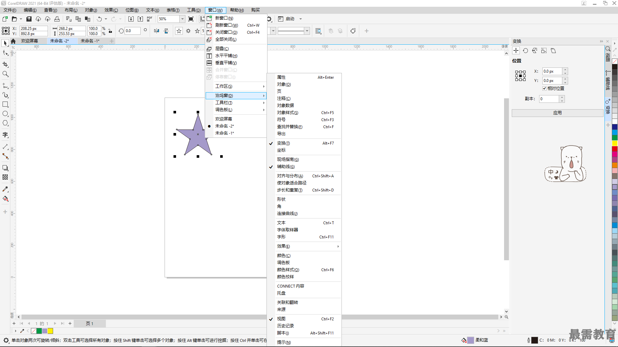Select the Text tool
Image resolution: width=618 pixels, height=347 pixels.
[5, 135]
